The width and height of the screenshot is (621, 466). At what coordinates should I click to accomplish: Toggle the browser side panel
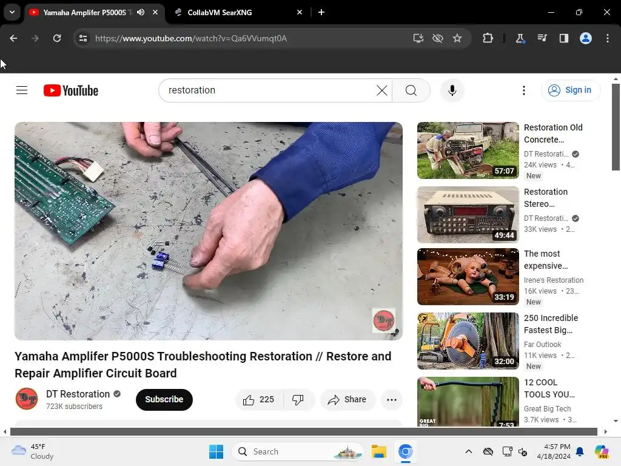click(564, 38)
